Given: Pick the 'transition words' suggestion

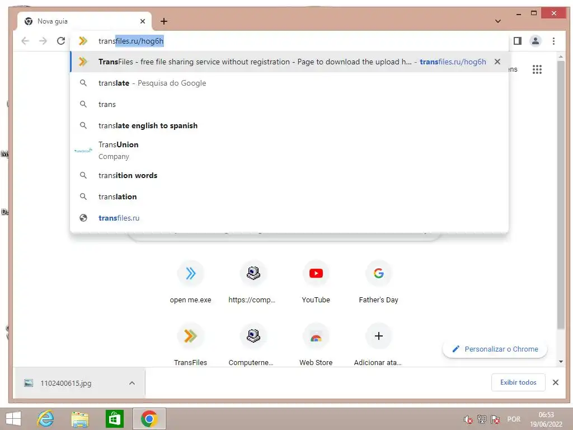Looking at the screenshot, I should (289, 175).
